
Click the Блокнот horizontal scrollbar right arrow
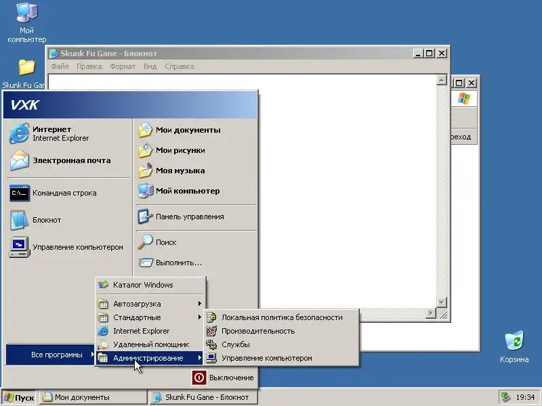431,313
